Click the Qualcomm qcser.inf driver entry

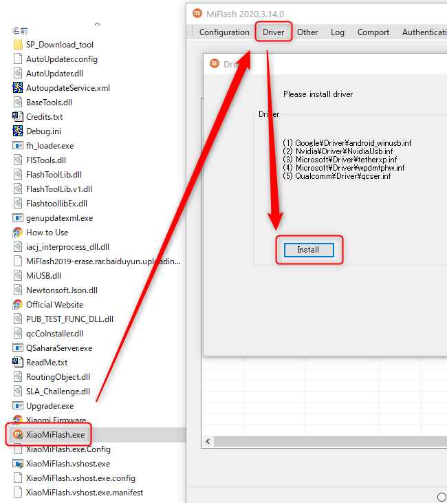(x=337, y=176)
